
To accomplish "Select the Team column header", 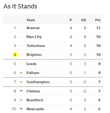I will pos(31,20).
